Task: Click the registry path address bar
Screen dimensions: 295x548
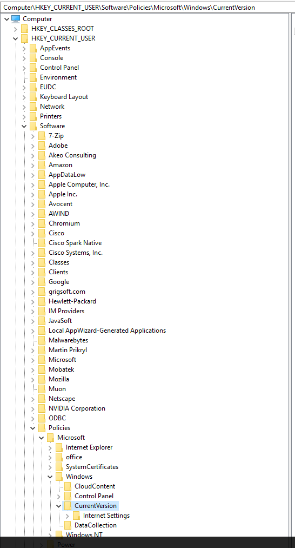Action: coord(147,7)
